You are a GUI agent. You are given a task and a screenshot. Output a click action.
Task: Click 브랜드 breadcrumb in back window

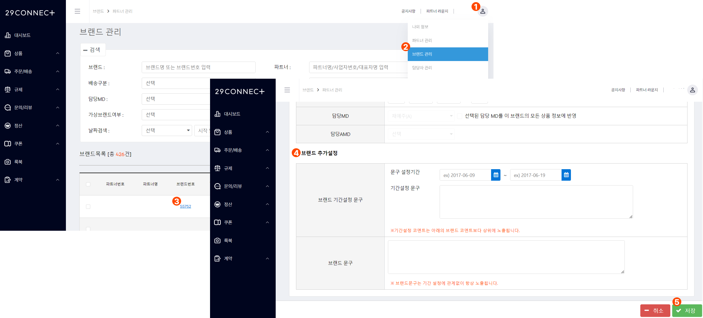tap(98, 11)
